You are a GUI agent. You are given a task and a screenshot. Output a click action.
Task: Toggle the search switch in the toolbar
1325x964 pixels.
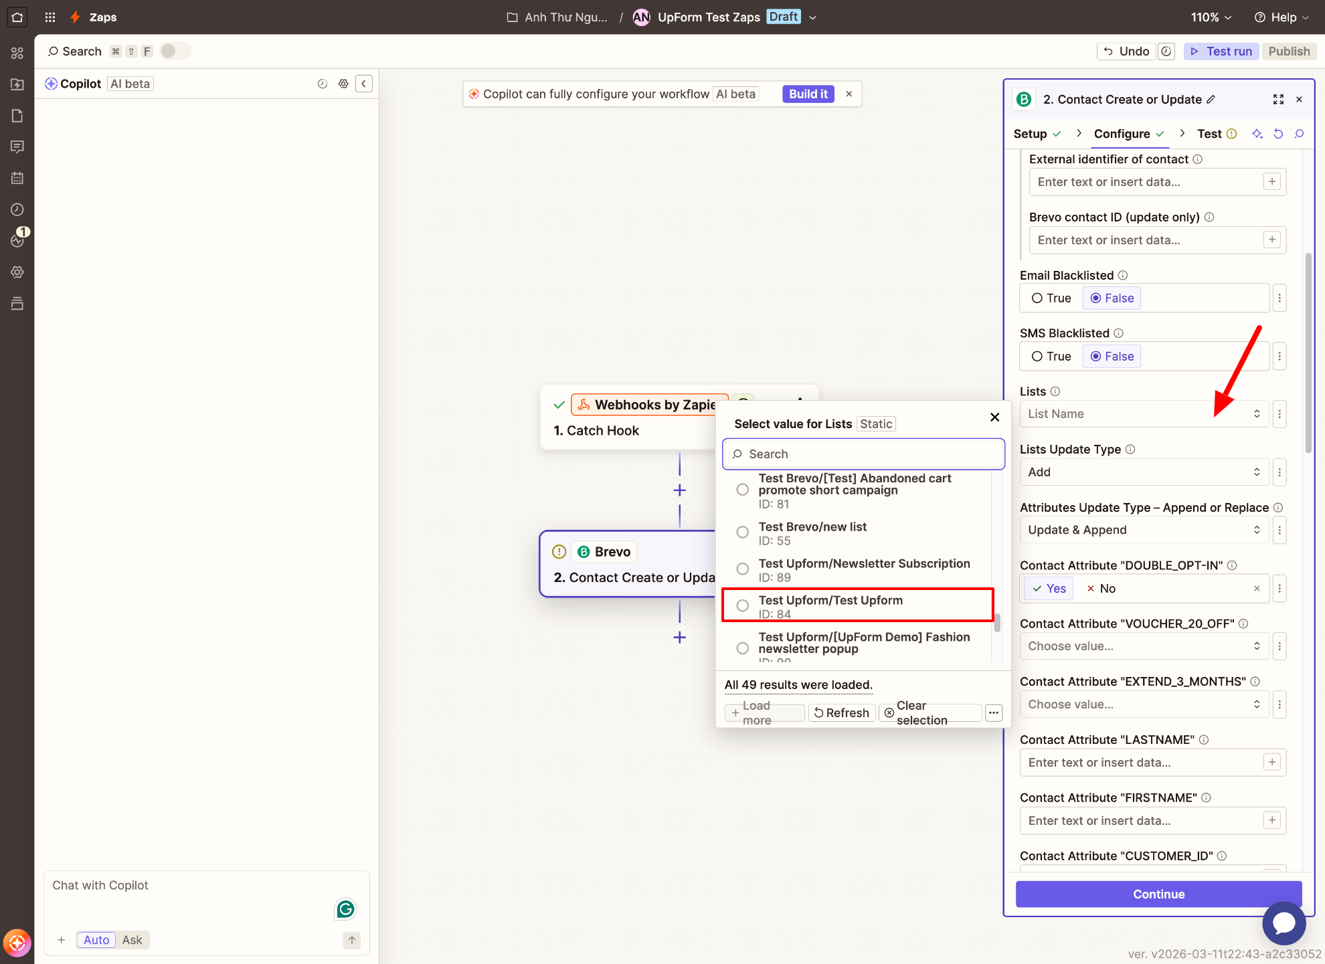point(175,51)
